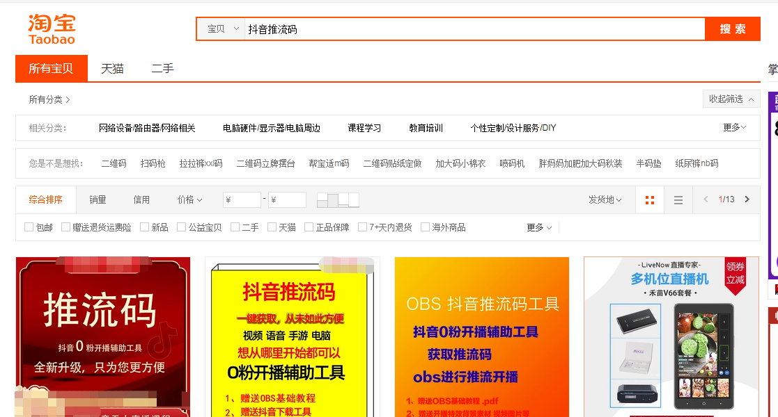The width and height of the screenshot is (778, 417).
Task: Click the price distribution bar chart
Action: 338,200
